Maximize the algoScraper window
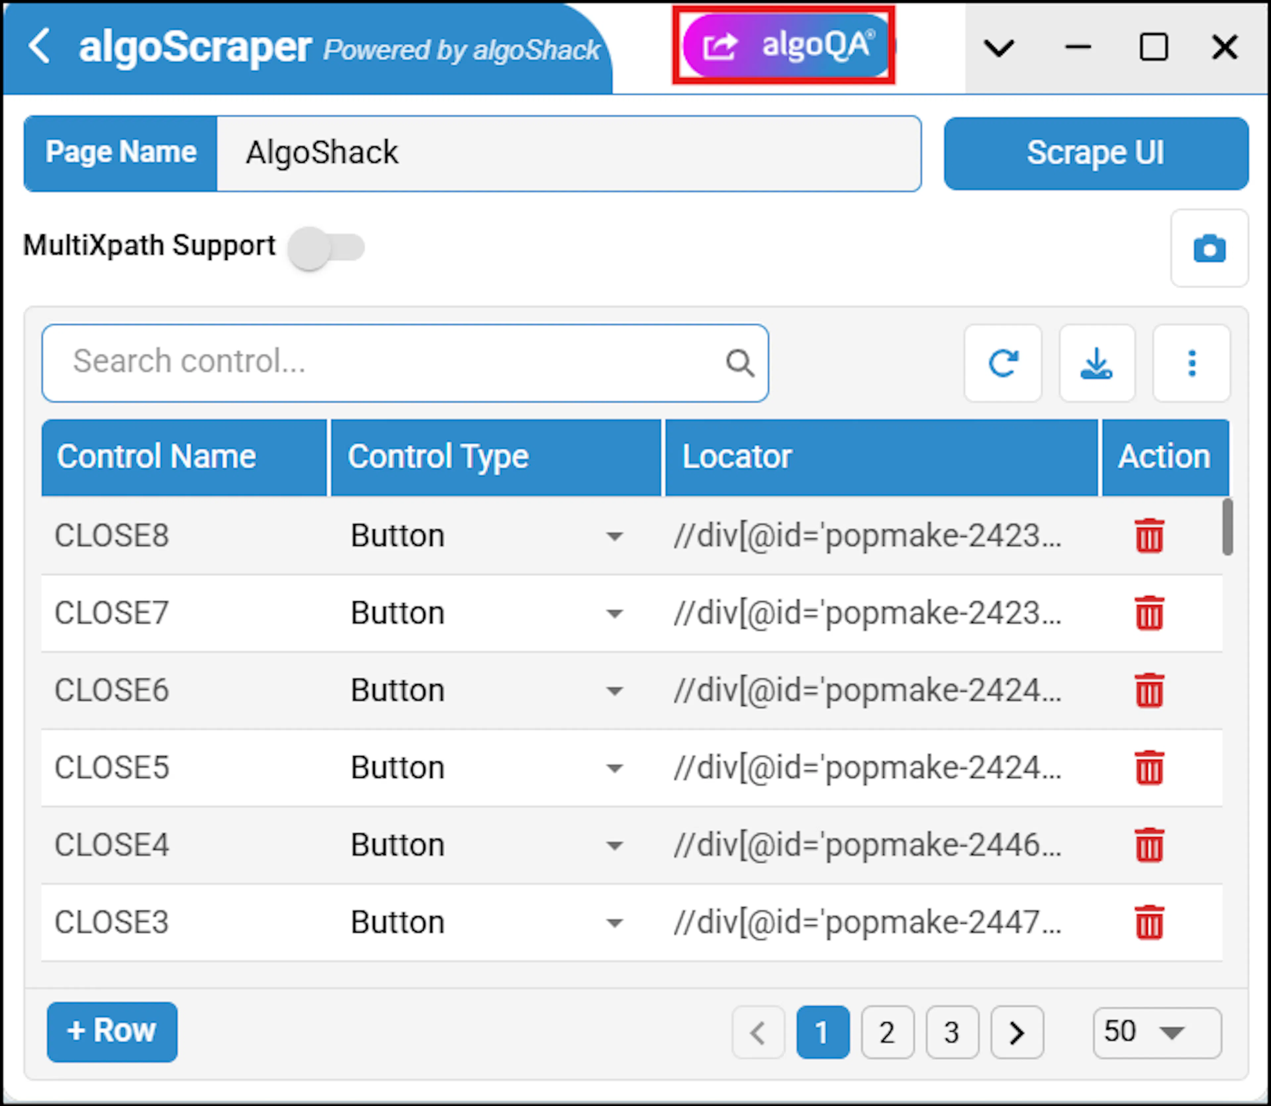This screenshot has width=1271, height=1106. click(x=1153, y=47)
